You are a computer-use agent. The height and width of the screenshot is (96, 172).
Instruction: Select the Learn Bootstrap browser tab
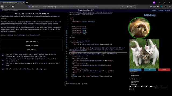pos(12,3)
